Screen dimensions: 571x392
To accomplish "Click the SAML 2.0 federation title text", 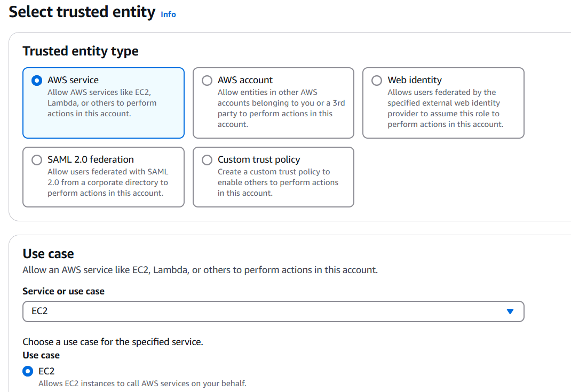I will click(91, 159).
